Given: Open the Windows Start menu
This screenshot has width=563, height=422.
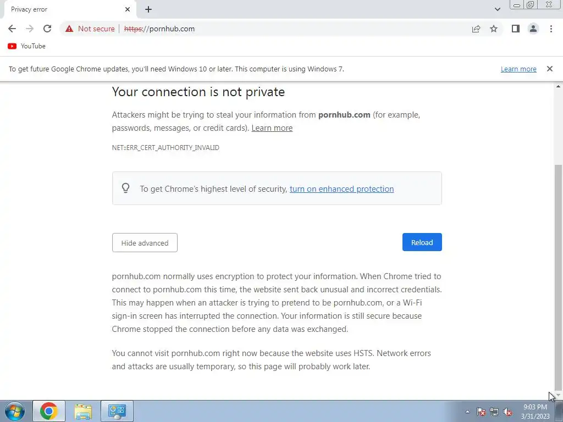Looking at the screenshot, I should click(x=15, y=411).
